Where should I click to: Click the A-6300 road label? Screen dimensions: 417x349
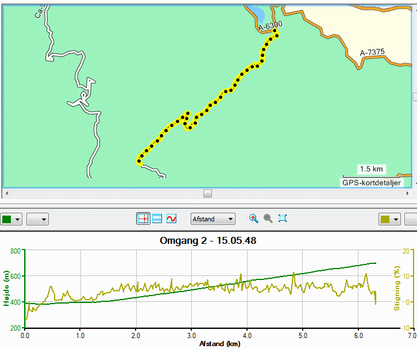point(271,26)
